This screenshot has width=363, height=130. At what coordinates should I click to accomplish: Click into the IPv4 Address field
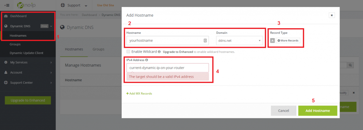coord(168,68)
